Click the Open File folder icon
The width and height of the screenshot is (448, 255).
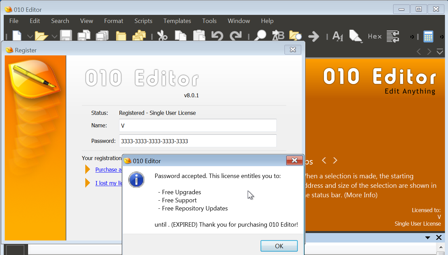coord(42,36)
